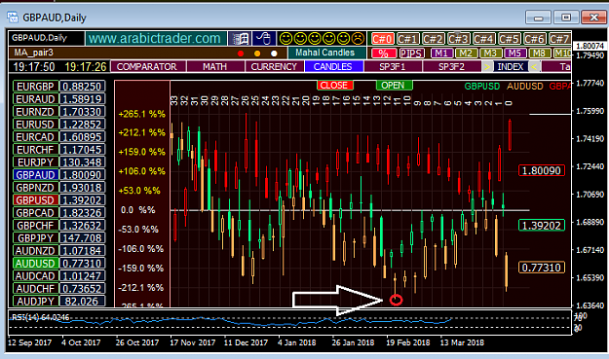Click the fourth yellow smiley face
Screen dimensions: 609x359
[328, 38]
